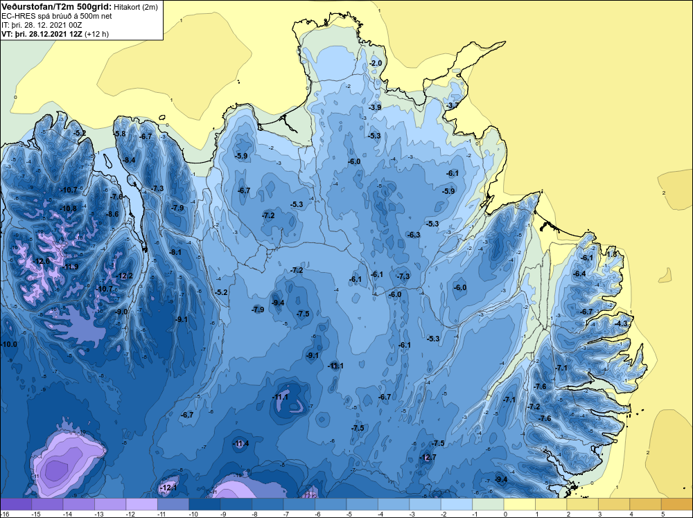Click the -11.4 temperature value

click(241, 443)
